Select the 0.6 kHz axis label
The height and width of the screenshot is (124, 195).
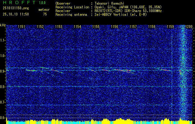(x=2, y=118)
